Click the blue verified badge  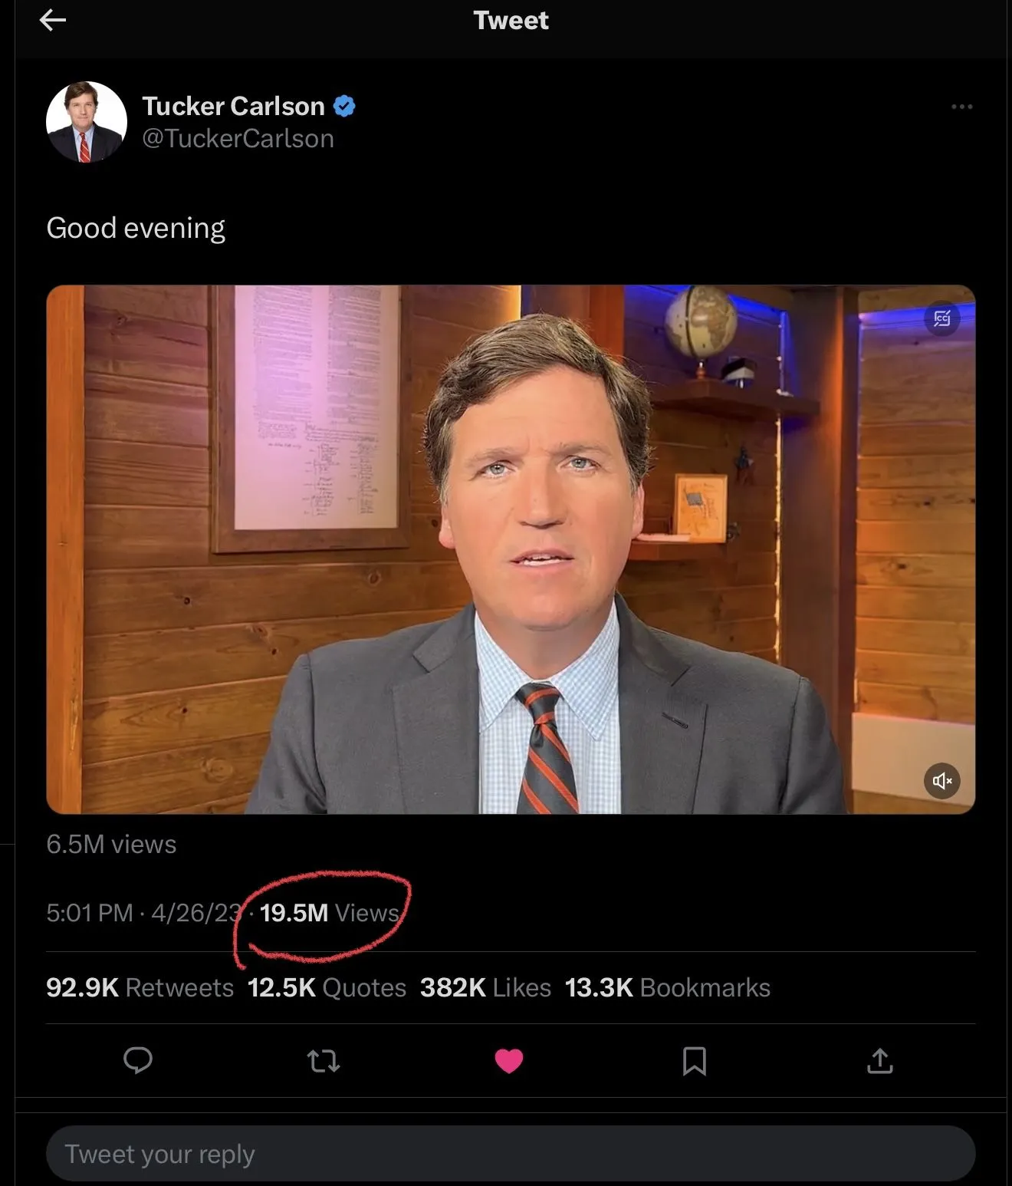pyautogui.click(x=345, y=106)
